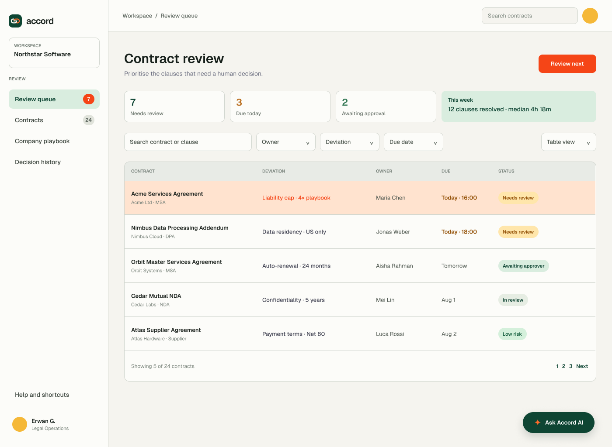
Task: Click Workspace in the breadcrumb
Action: 137,16
